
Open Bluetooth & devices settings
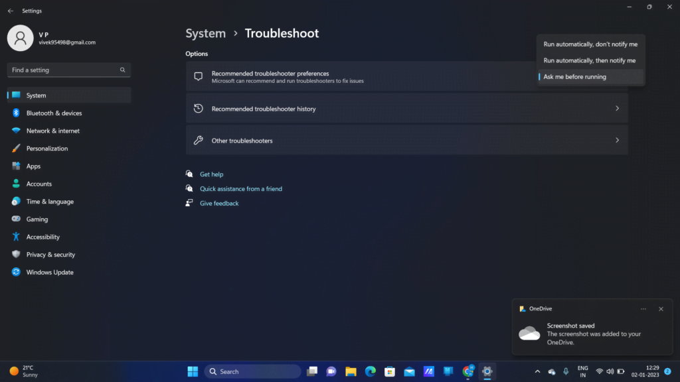69,113
